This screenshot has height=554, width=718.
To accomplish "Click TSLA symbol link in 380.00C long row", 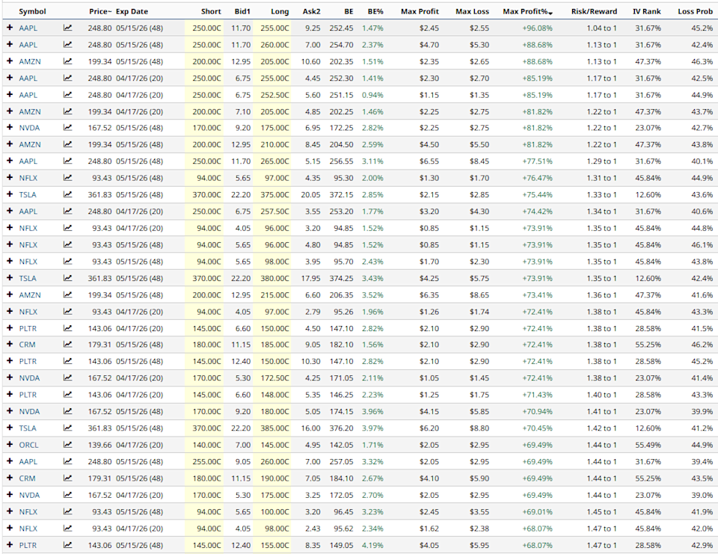I will [x=28, y=278].
